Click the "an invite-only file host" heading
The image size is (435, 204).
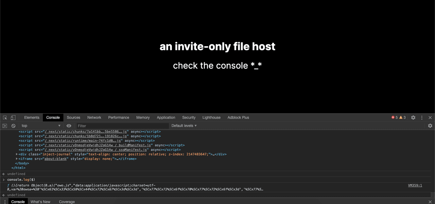pyautogui.click(x=217, y=47)
